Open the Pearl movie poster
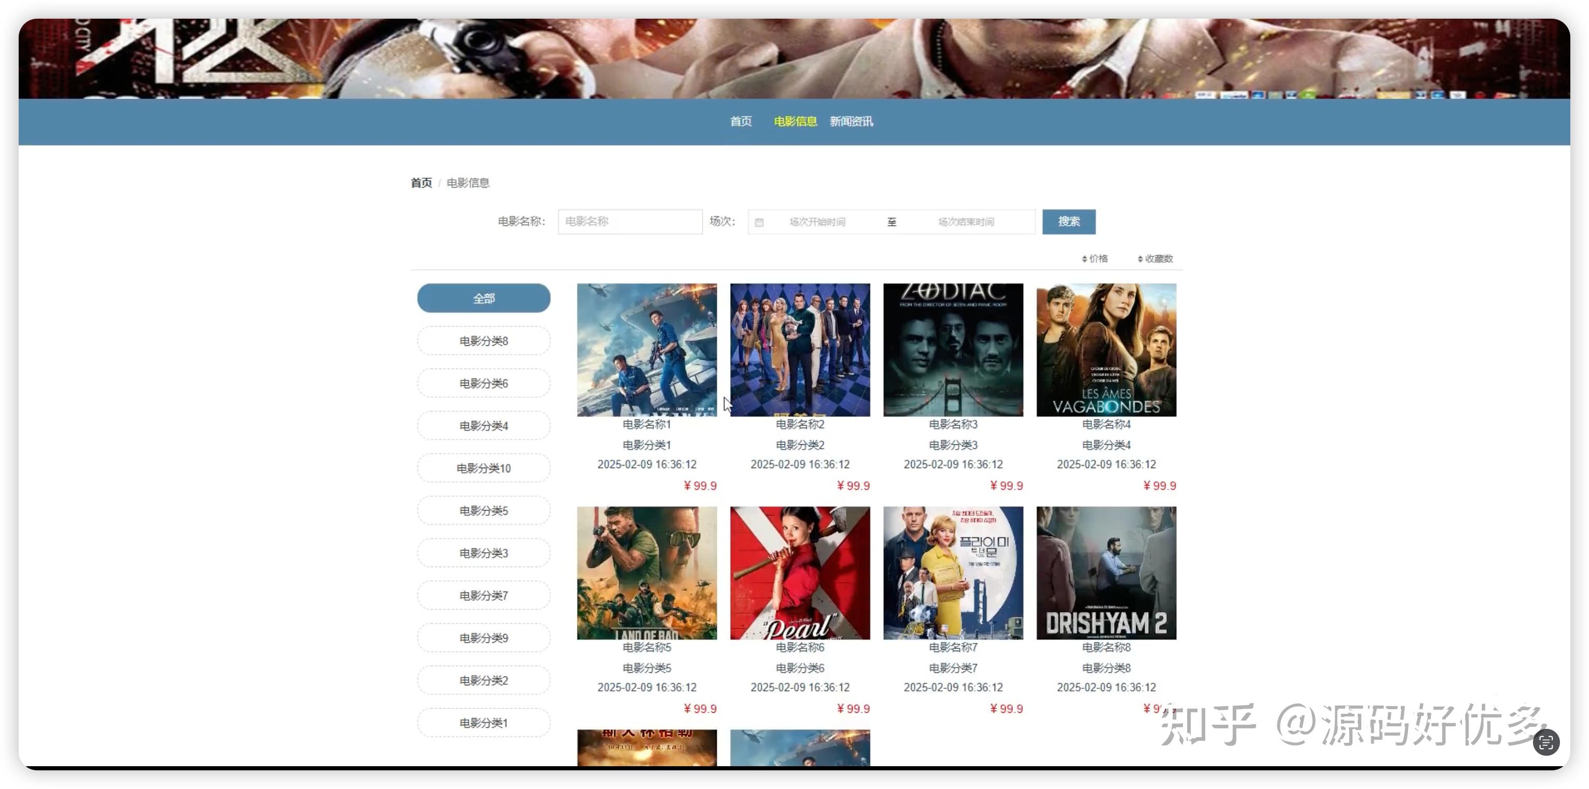 coord(800,573)
